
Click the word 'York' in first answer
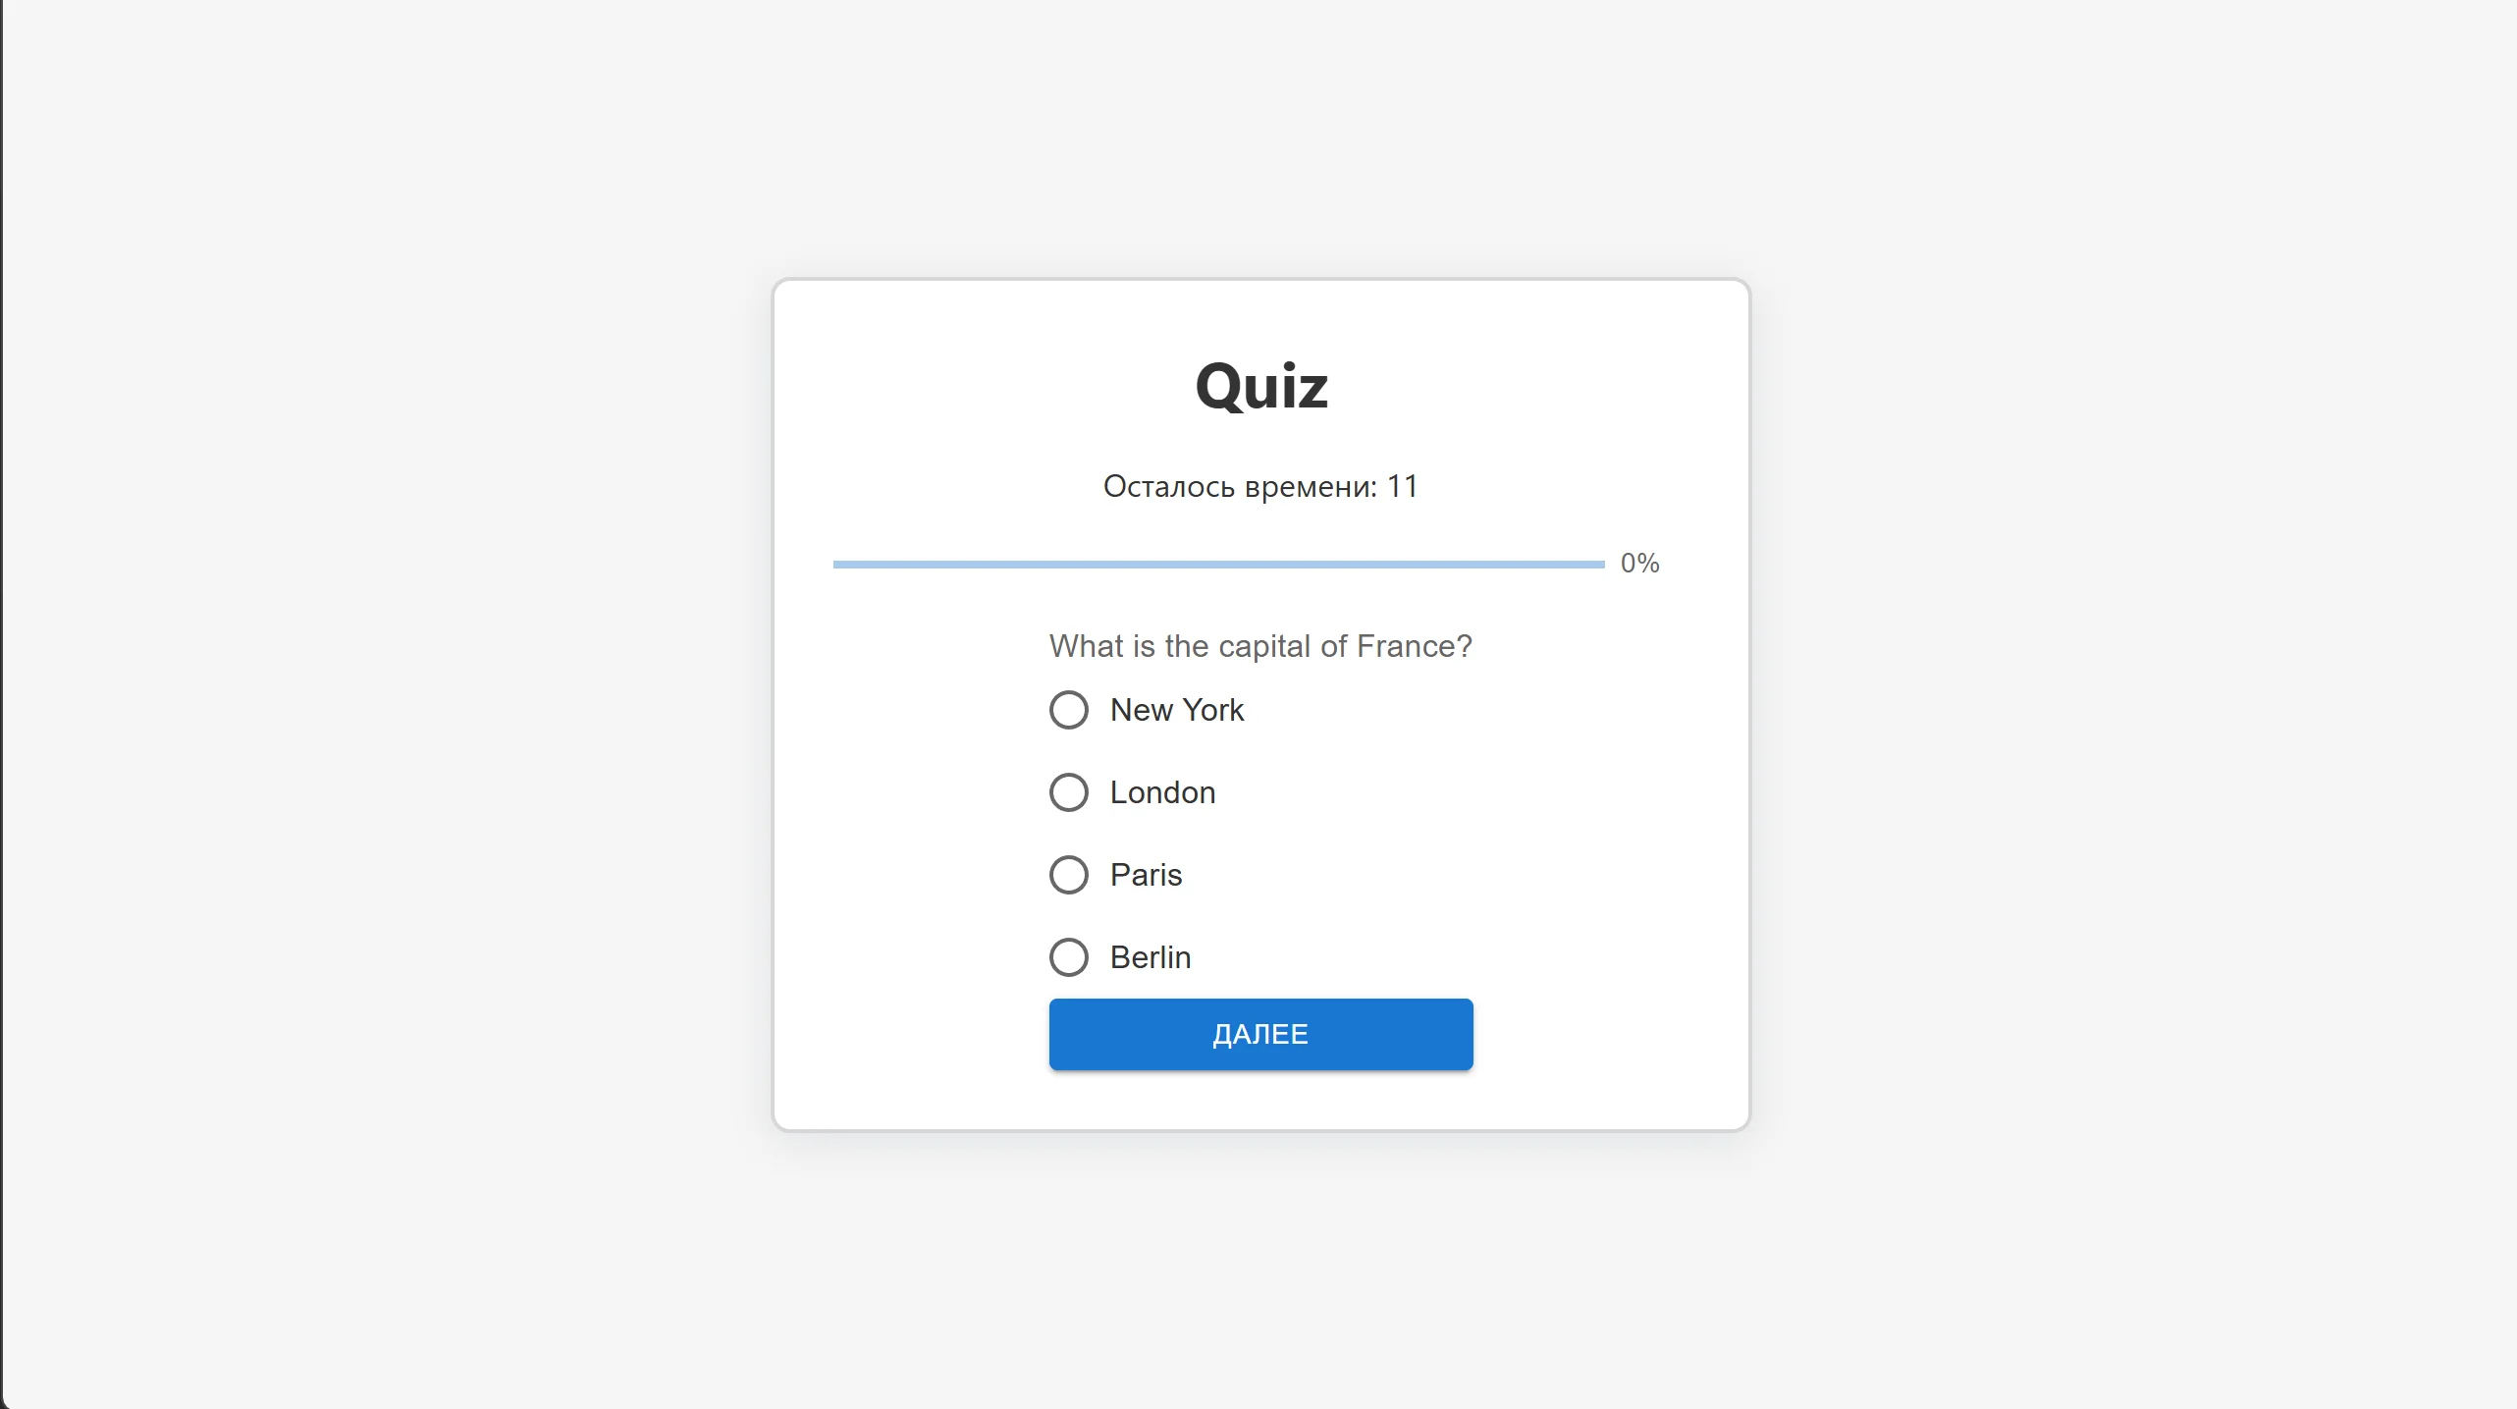pyautogui.click(x=1212, y=710)
